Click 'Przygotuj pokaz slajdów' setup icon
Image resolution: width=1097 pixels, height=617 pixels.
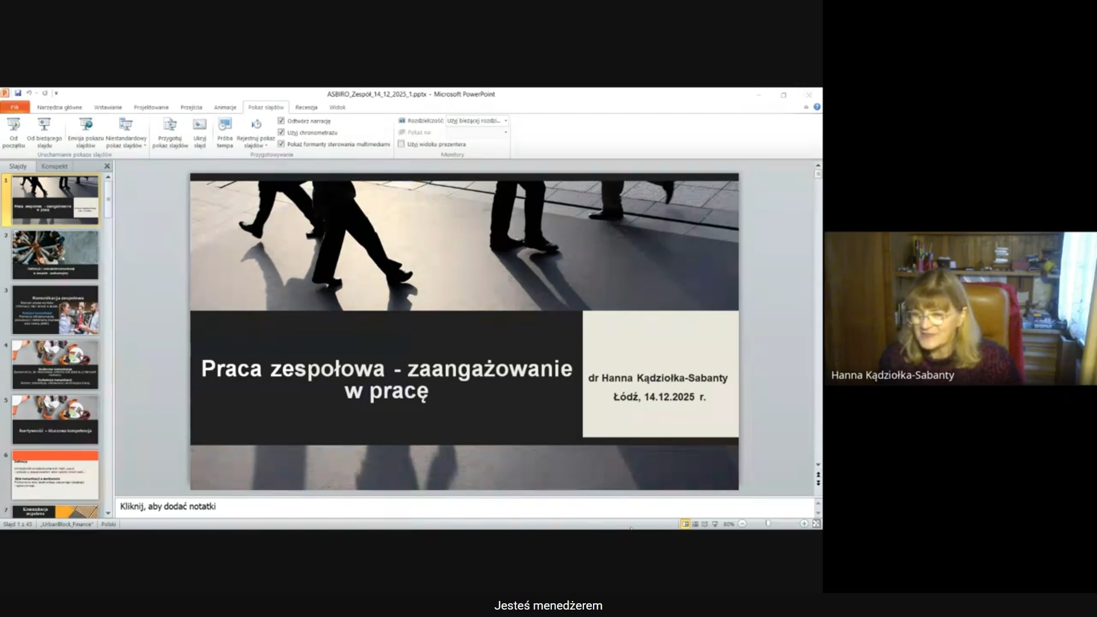pyautogui.click(x=170, y=125)
